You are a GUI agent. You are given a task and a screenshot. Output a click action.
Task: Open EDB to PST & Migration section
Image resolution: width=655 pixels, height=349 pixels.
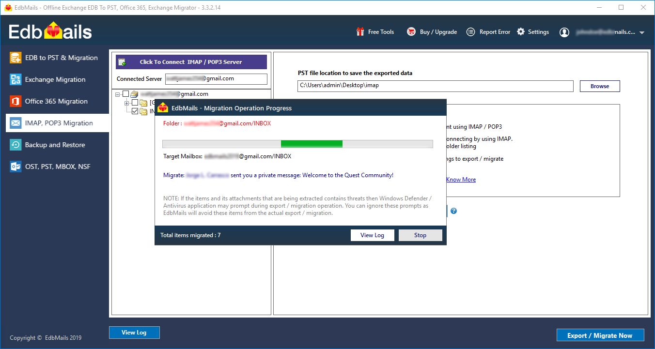coord(57,58)
